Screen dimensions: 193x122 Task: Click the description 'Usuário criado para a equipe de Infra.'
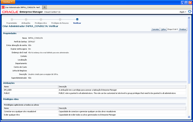click(x=43, y=74)
